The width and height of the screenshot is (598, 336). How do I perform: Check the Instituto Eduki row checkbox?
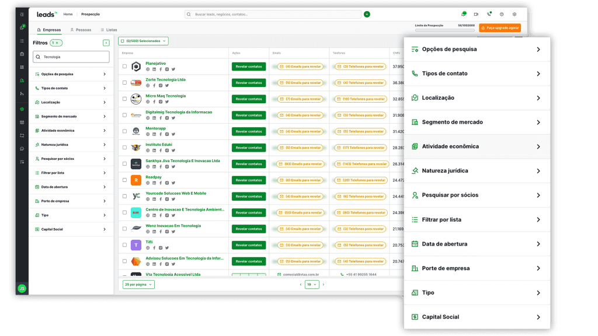point(125,148)
